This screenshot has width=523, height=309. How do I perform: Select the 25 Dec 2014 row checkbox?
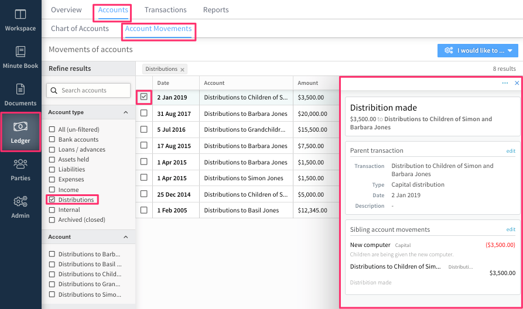point(143,194)
